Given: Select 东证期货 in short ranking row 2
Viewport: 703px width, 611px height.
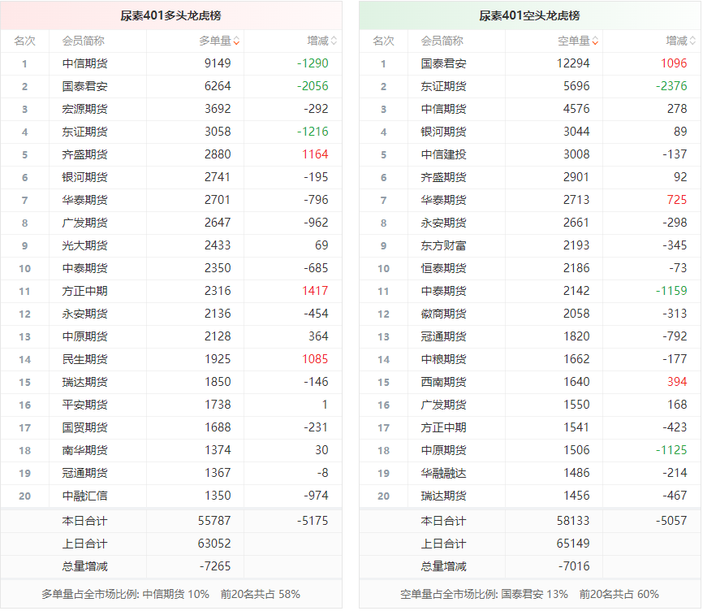Looking at the screenshot, I should click(x=443, y=86).
